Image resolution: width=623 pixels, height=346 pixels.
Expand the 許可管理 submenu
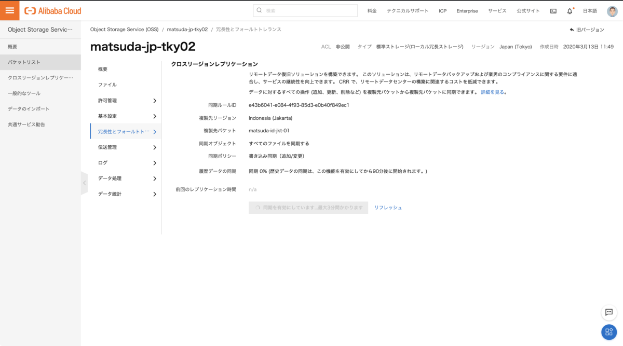155,101
